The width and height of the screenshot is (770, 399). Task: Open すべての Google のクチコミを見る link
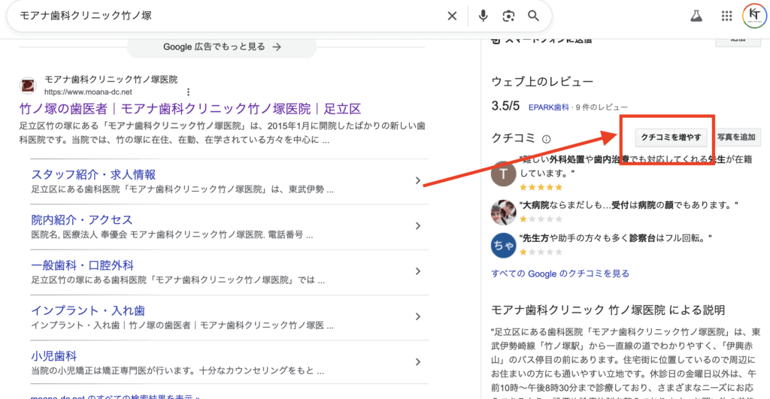click(559, 274)
